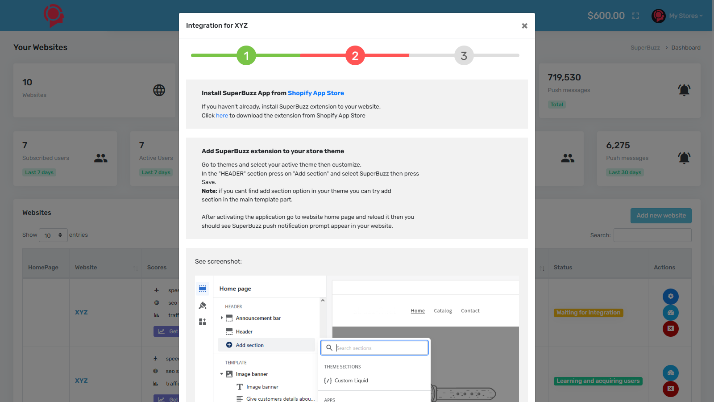The height and width of the screenshot is (402, 714).
Task: Go to step 1 in the wizard
Action: point(246,55)
